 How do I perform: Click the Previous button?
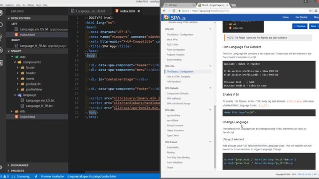tap(300, 26)
